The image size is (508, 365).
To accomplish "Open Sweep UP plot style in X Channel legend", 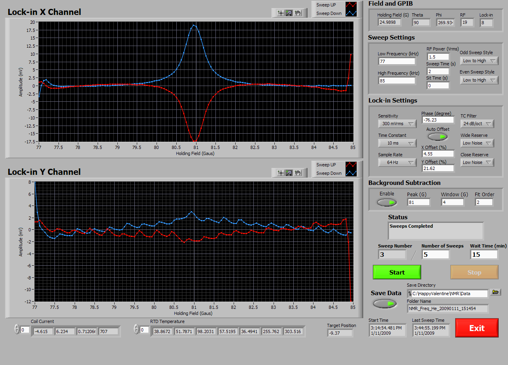I will pos(351,5).
